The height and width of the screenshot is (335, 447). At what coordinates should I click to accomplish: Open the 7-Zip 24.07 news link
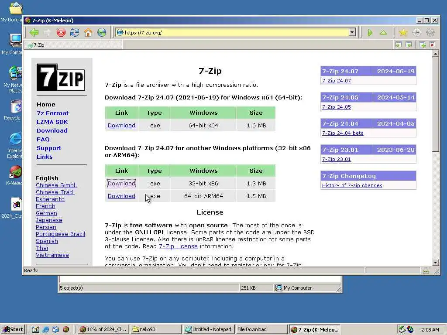click(x=337, y=81)
